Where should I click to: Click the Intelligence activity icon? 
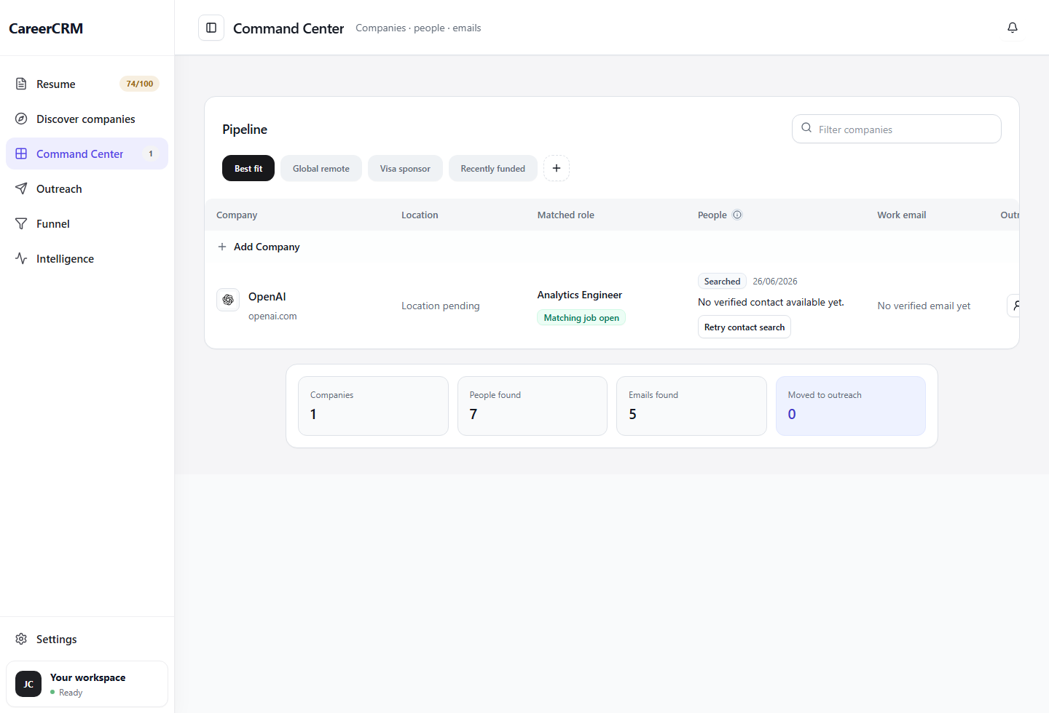[21, 258]
